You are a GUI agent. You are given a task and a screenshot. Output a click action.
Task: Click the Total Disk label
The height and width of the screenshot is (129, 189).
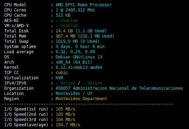pyautogui.click(x=16, y=31)
